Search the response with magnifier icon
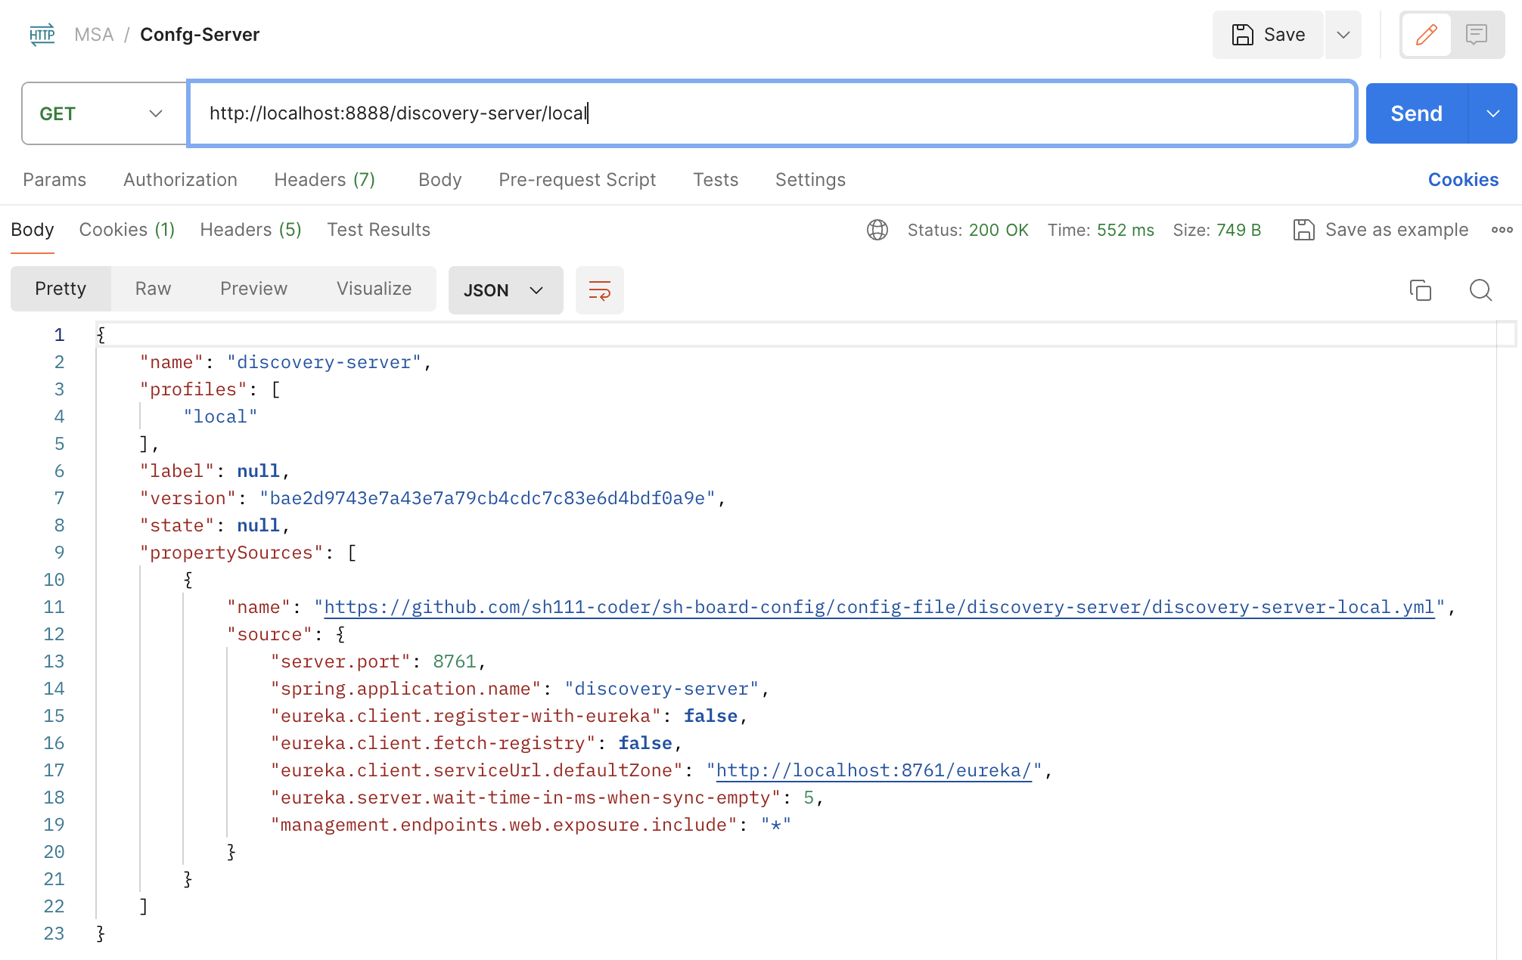 1480,290
